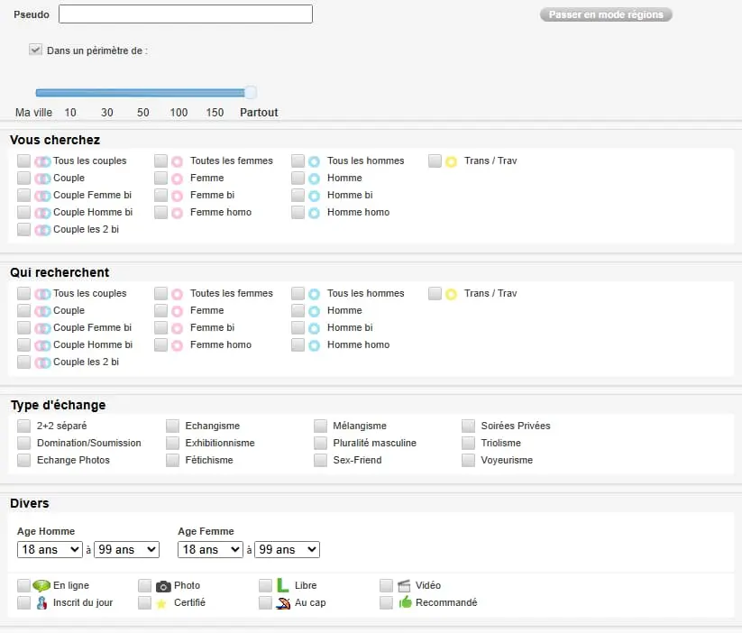Focus the Pseudo text input field
The image size is (742, 633).
click(x=186, y=14)
